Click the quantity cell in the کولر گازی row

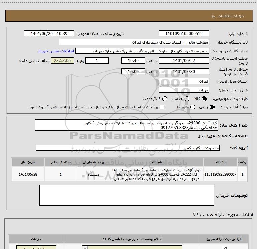coord(61,174)
